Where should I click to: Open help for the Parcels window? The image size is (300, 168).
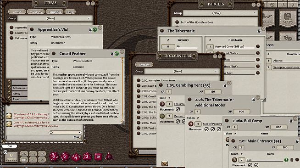pyautogui.click(x=254, y=5)
